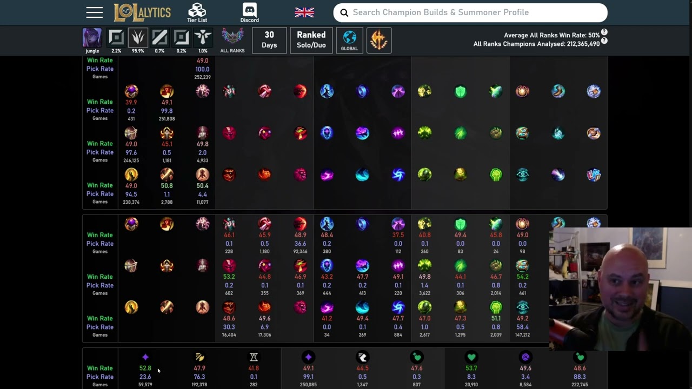
Task: Select secondary rune with 17,306 games
Action: tap(264, 307)
